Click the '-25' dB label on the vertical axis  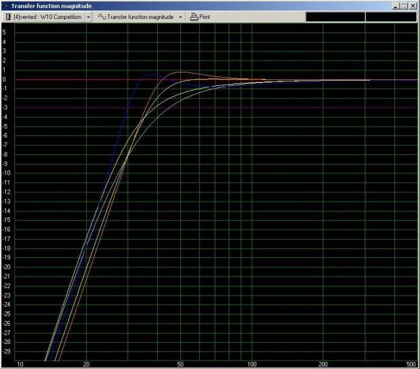(x=6, y=313)
